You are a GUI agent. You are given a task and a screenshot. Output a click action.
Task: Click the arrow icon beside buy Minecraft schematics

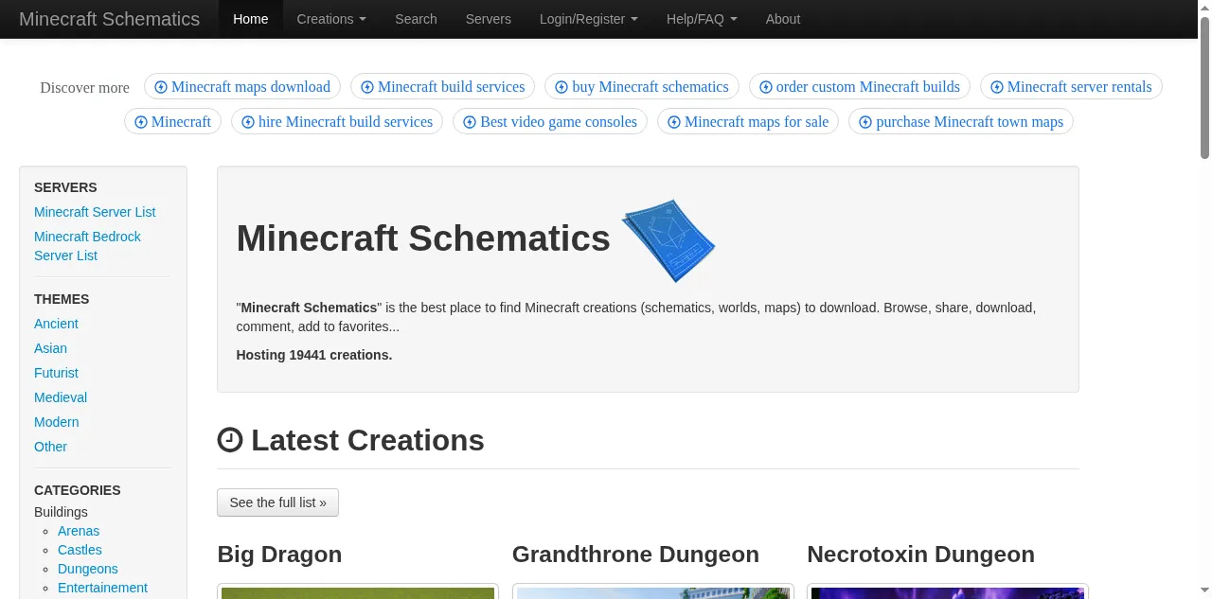click(561, 87)
